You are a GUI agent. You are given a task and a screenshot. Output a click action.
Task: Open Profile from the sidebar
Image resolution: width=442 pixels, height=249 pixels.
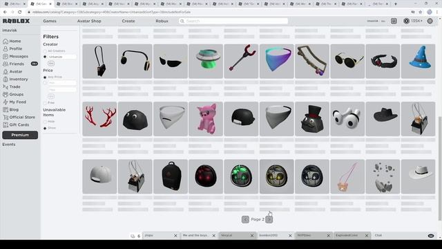point(12,49)
